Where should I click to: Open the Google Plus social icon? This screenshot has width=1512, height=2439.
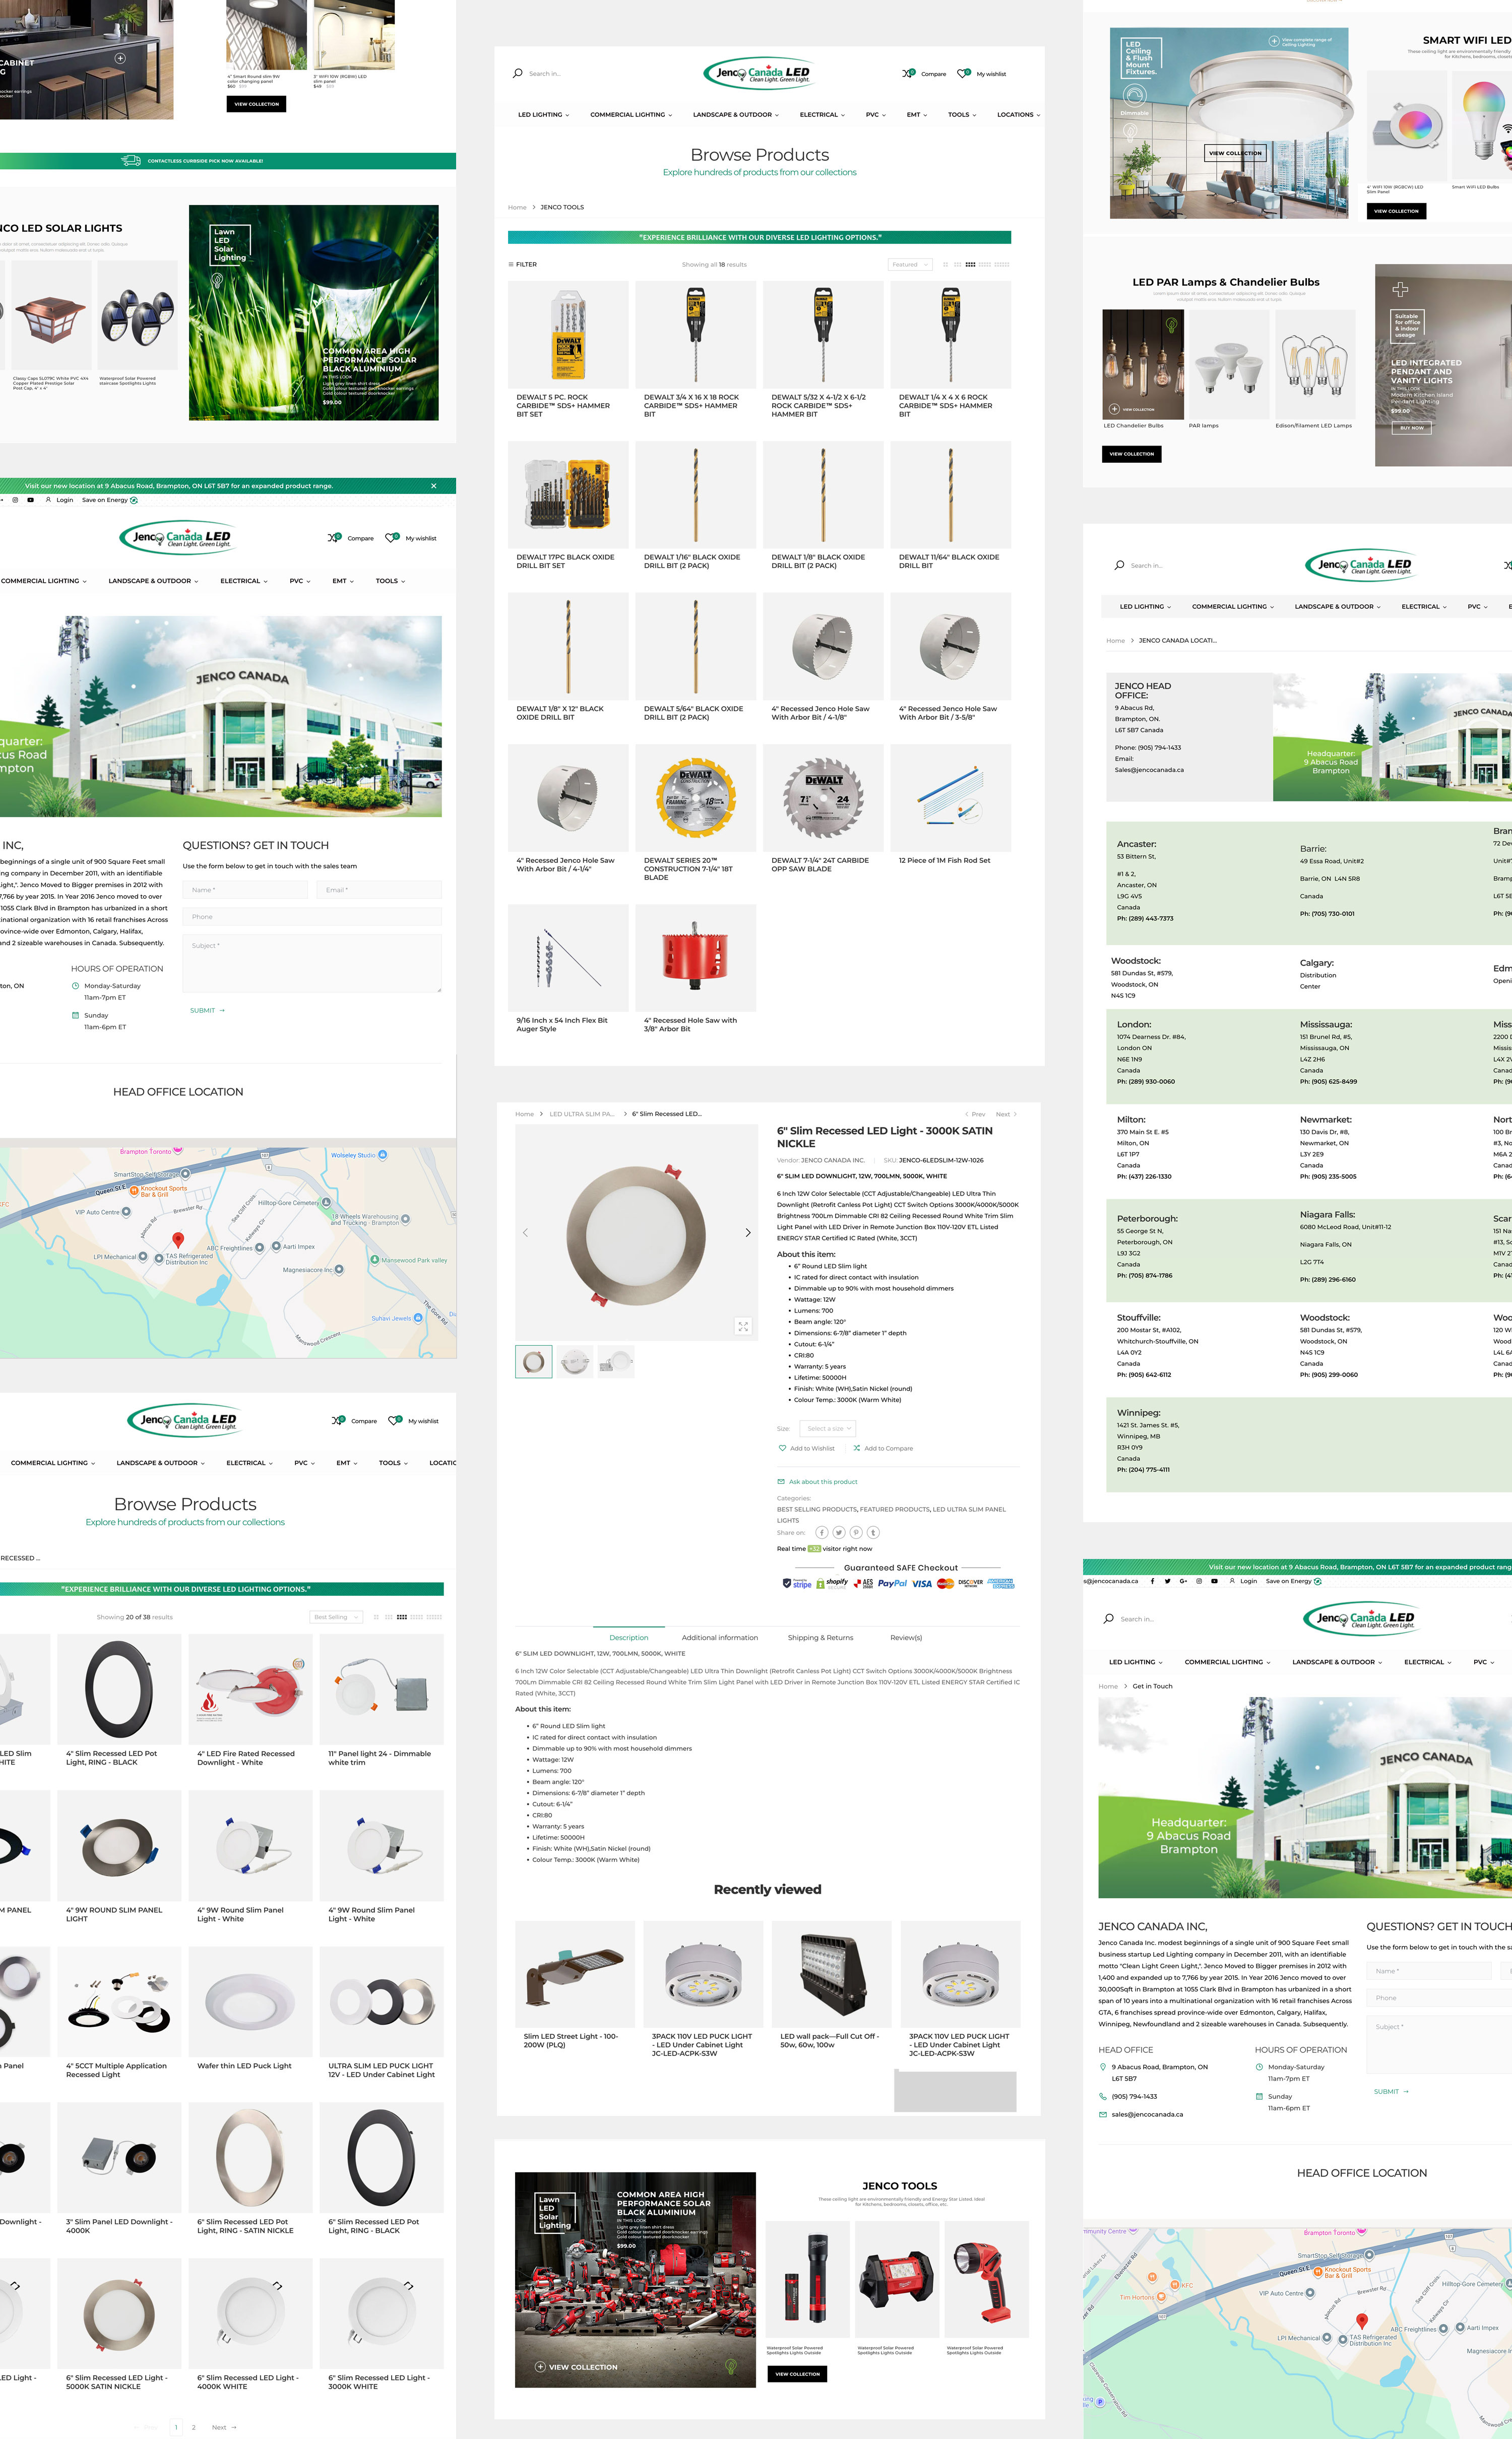click(x=1183, y=1581)
